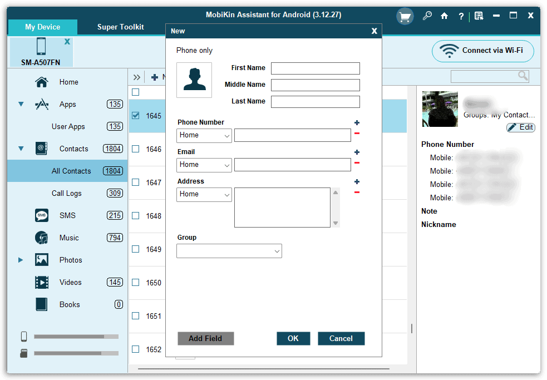Image resolution: width=547 pixels, height=380 pixels.
Task: Click the SD card storage usage bar
Action: pos(76,353)
